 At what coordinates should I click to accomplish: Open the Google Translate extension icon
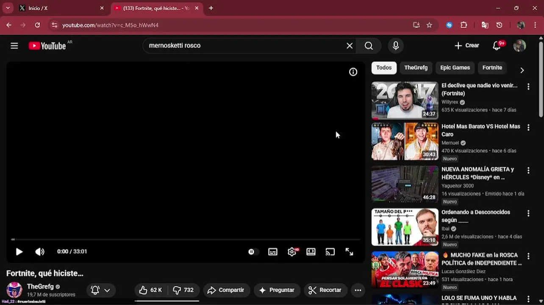pyautogui.click(x=485, y=25)
